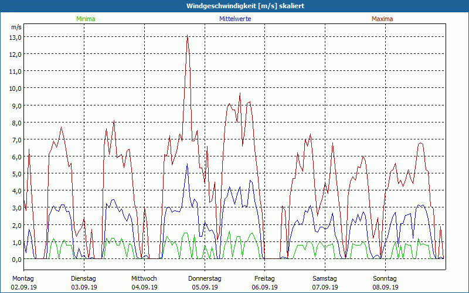This screenshot has width=469, height=293.
Task: Click the date 06.09.19
Action: pyautogui.click(x=265, y=287)
